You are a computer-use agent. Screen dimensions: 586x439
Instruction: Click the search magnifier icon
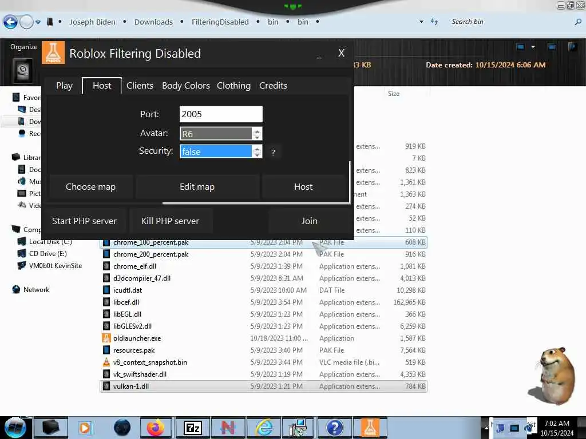click(578, 22)
